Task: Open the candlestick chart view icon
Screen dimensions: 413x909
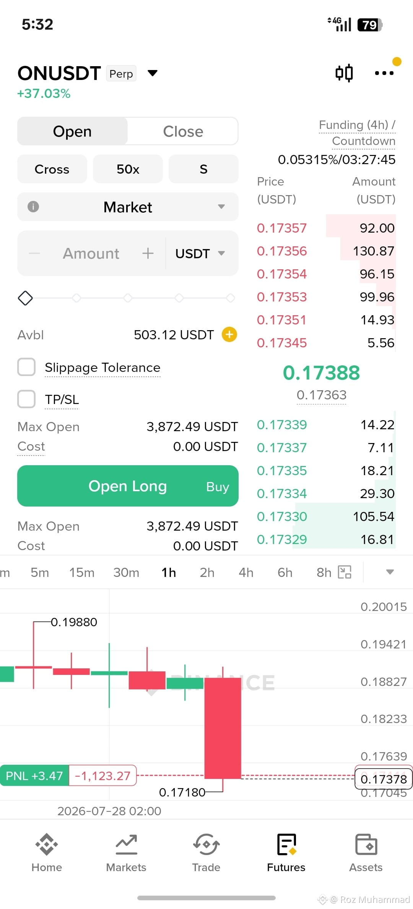Action: click(x=344, y=73)
